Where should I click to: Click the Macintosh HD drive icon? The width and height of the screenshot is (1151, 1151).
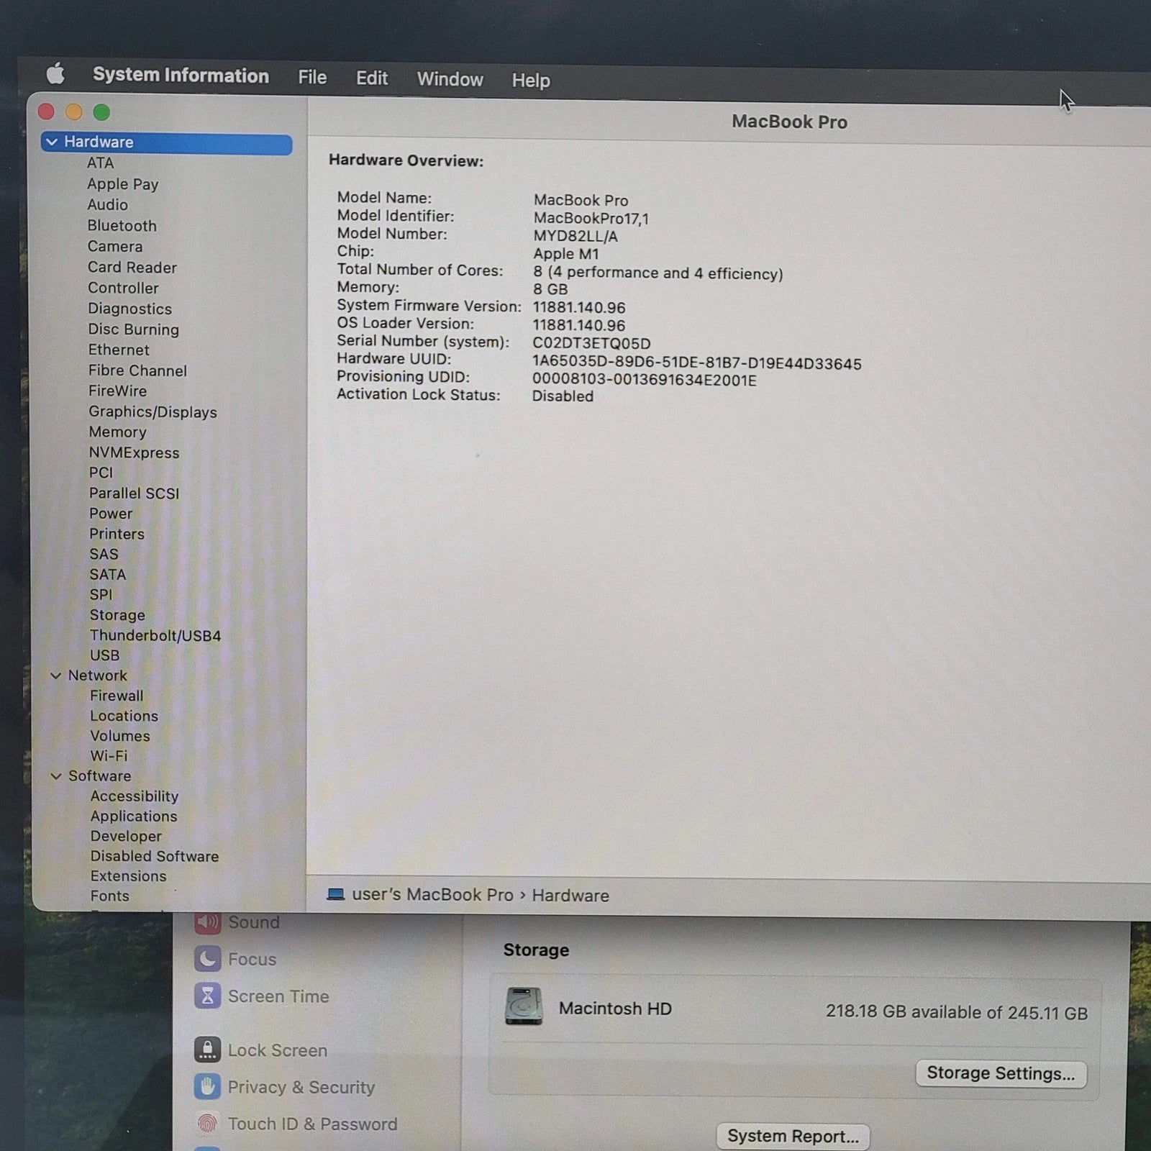tap(524, 1006)
